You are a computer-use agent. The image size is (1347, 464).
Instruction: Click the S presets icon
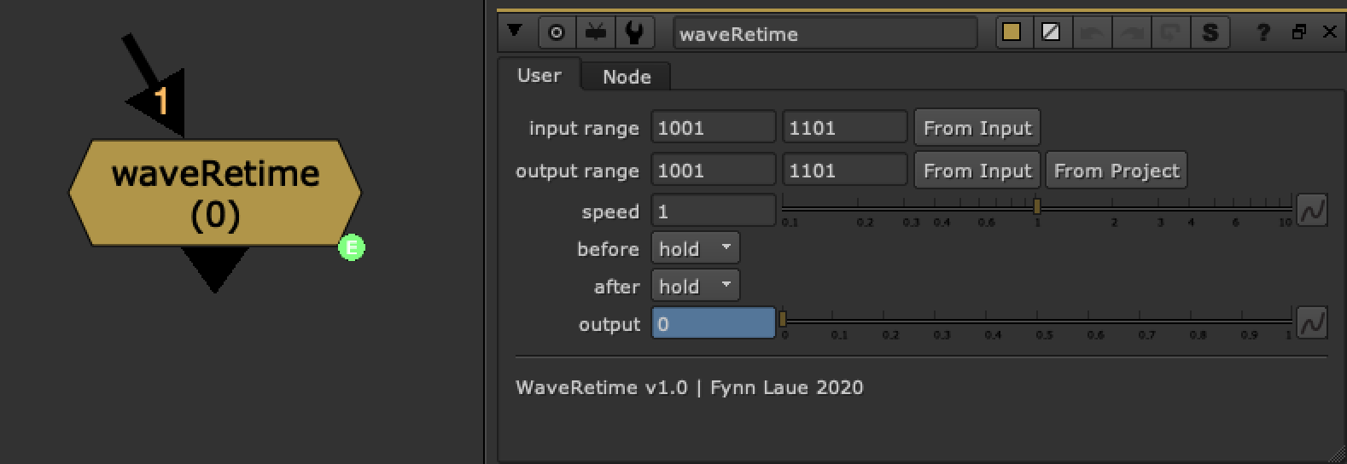1210,33
